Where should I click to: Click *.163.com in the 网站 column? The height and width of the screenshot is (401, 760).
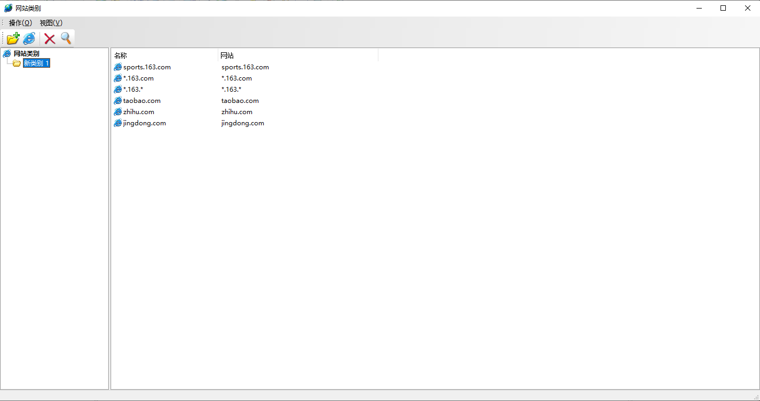click(x=236, y=78)
